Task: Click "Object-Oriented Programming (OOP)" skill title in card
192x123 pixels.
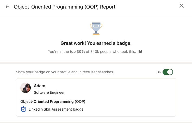Action: (53, 102)
